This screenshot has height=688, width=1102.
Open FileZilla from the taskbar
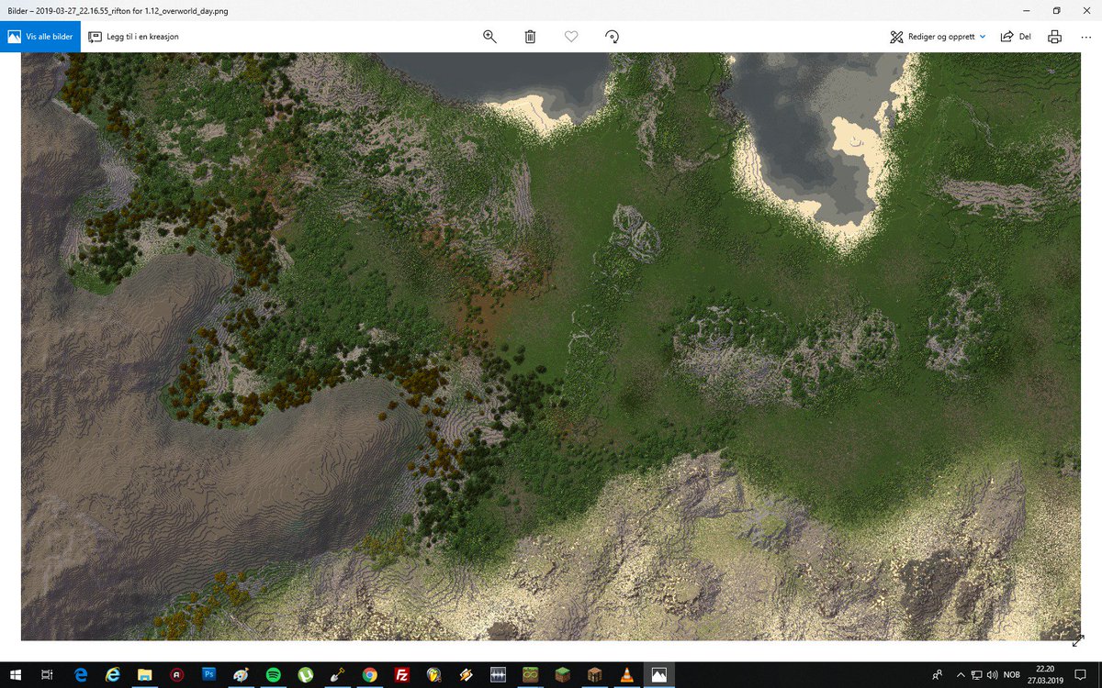tap(401, 674)
